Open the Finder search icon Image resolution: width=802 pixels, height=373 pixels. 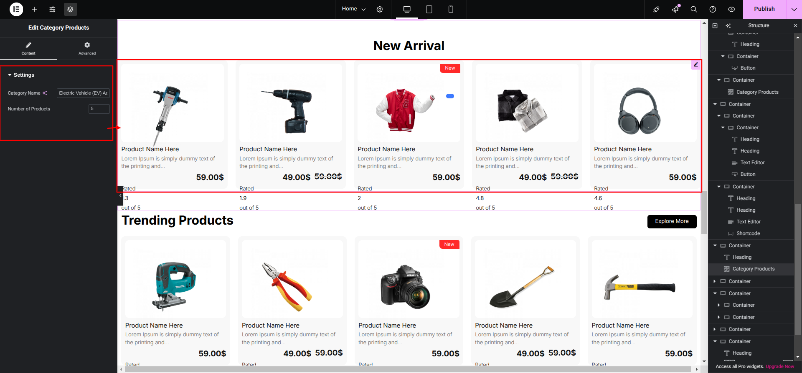point(694,9)
